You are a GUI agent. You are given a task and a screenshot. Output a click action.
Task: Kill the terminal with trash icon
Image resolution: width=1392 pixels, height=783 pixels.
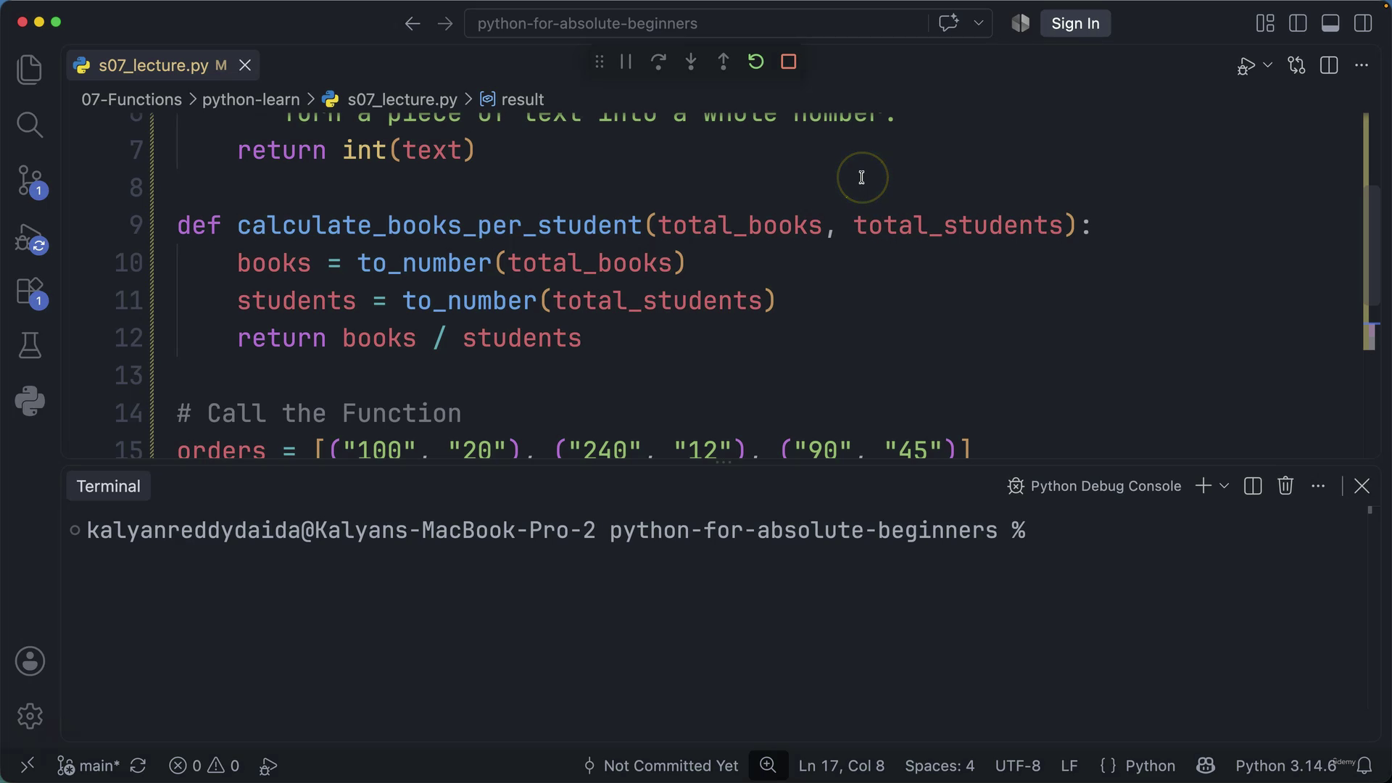pyautogui.click(x=1285, y=486)
